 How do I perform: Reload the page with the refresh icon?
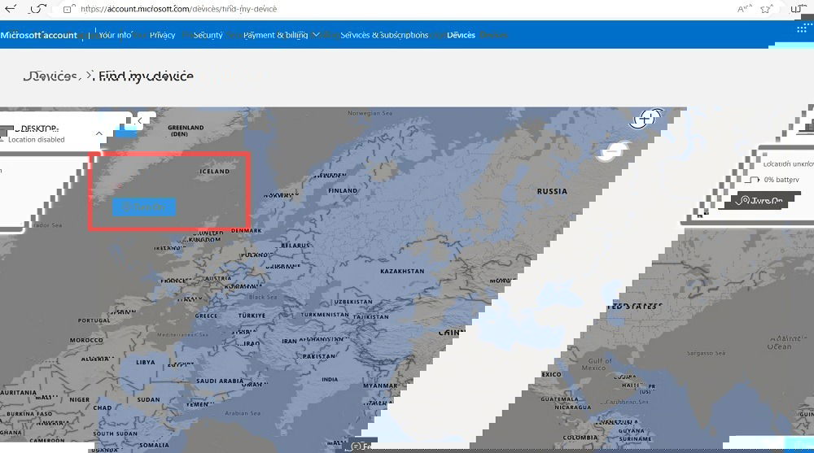tap(37, 9)
